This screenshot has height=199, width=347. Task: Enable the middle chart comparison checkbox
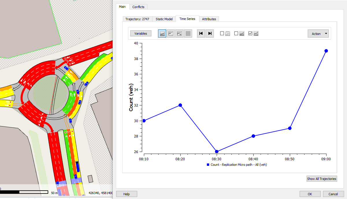point(236,33)
